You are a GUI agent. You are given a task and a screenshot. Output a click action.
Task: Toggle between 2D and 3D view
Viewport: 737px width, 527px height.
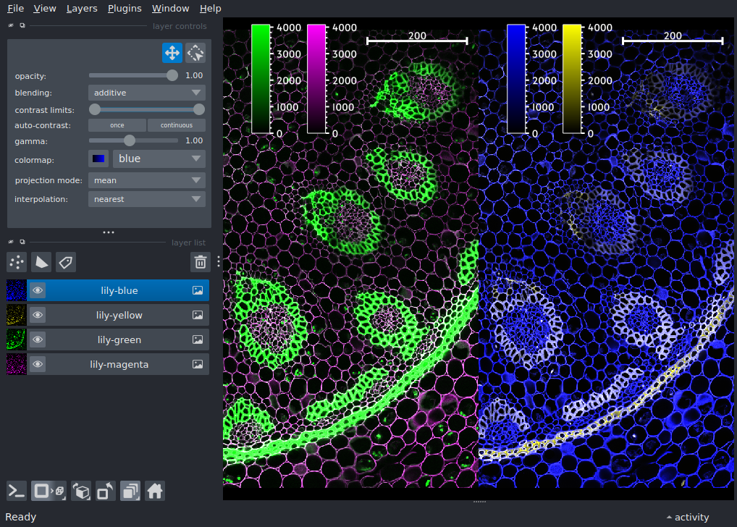click(48, 491)
